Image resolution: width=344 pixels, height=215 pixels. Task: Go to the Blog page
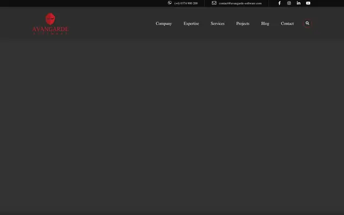click(x=265, y=24)
